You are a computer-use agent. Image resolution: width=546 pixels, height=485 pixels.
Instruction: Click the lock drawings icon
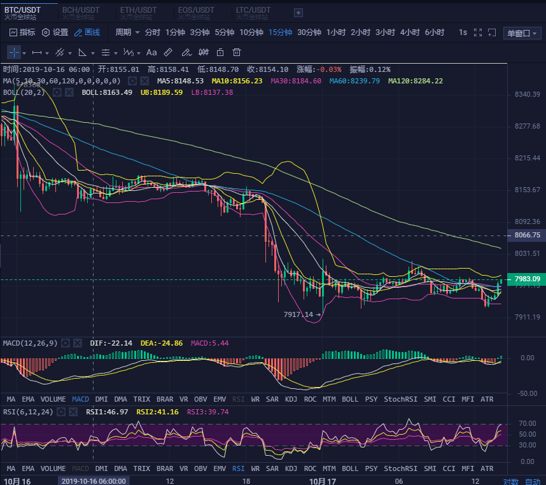220,52
